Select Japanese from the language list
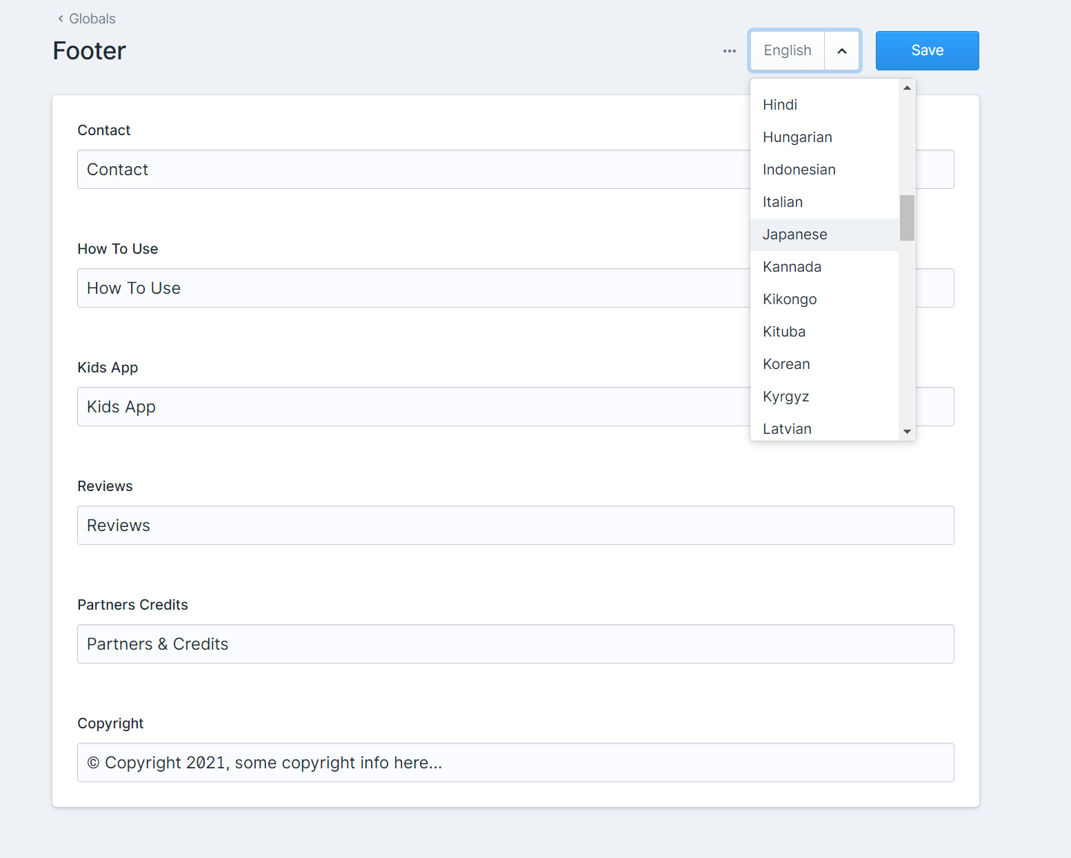 click(794, 235)
